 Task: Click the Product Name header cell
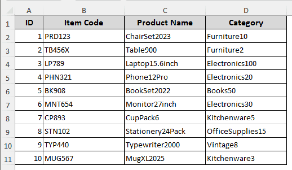pos(165,23)
